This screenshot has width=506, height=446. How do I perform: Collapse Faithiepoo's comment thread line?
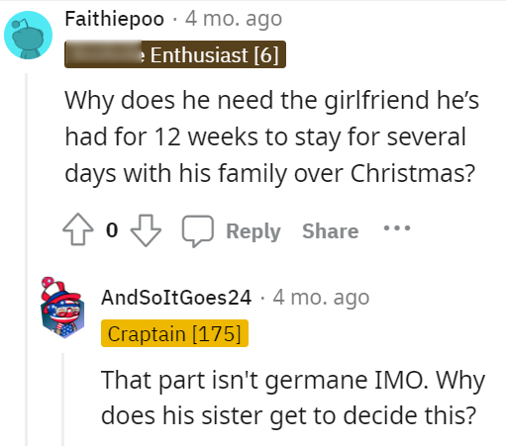pos(27,259)
